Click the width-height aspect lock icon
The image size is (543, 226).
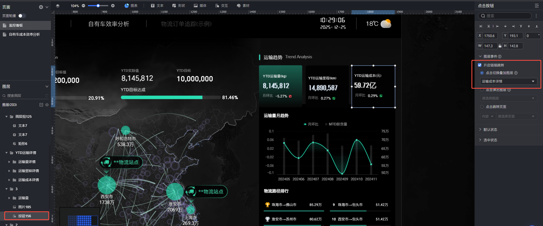pyautogui.click(x=500, y=46)
